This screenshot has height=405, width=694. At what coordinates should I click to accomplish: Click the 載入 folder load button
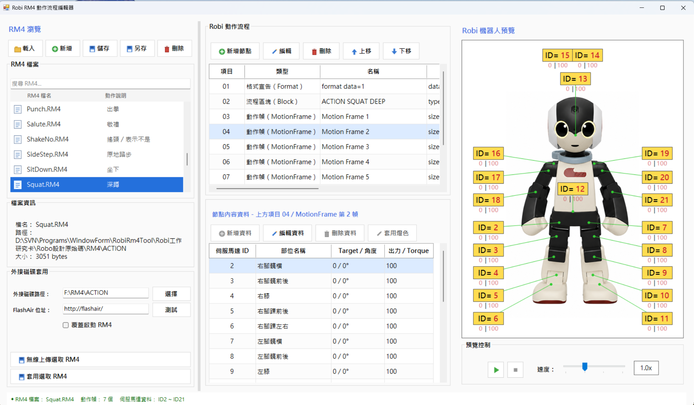(25, 49)
